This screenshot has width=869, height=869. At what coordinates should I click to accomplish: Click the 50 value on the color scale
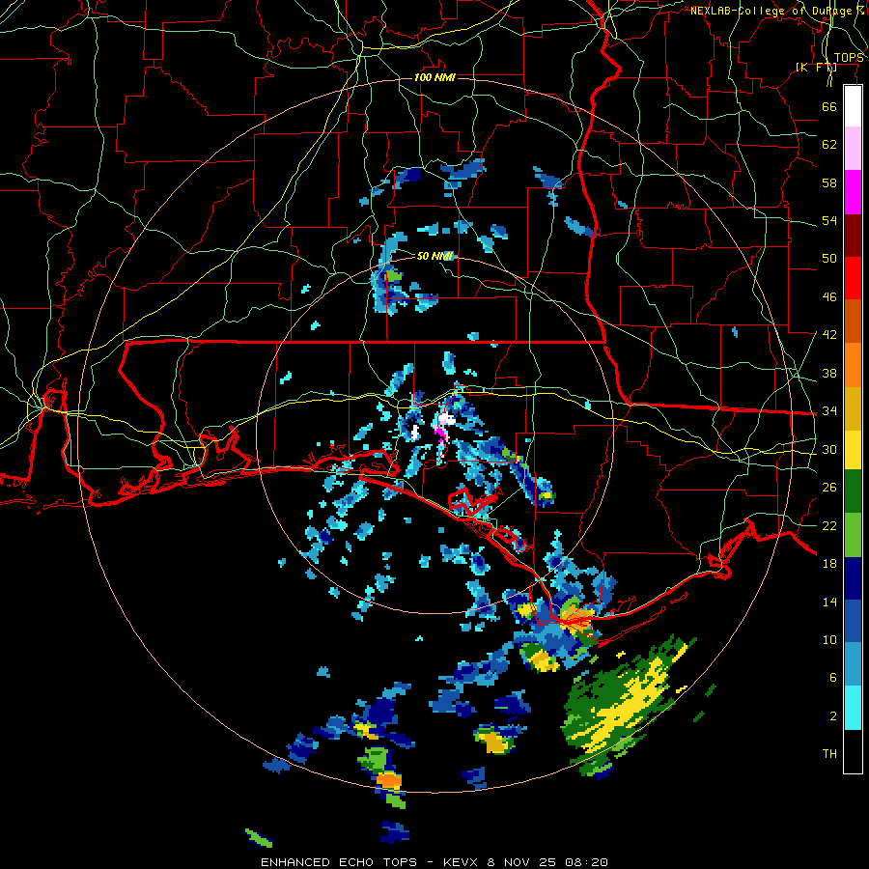click(x=829, y=259)
